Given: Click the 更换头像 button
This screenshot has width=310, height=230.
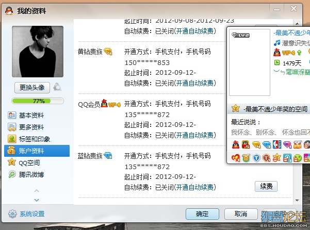Looking at the screenshot, I should coord(32,88).
